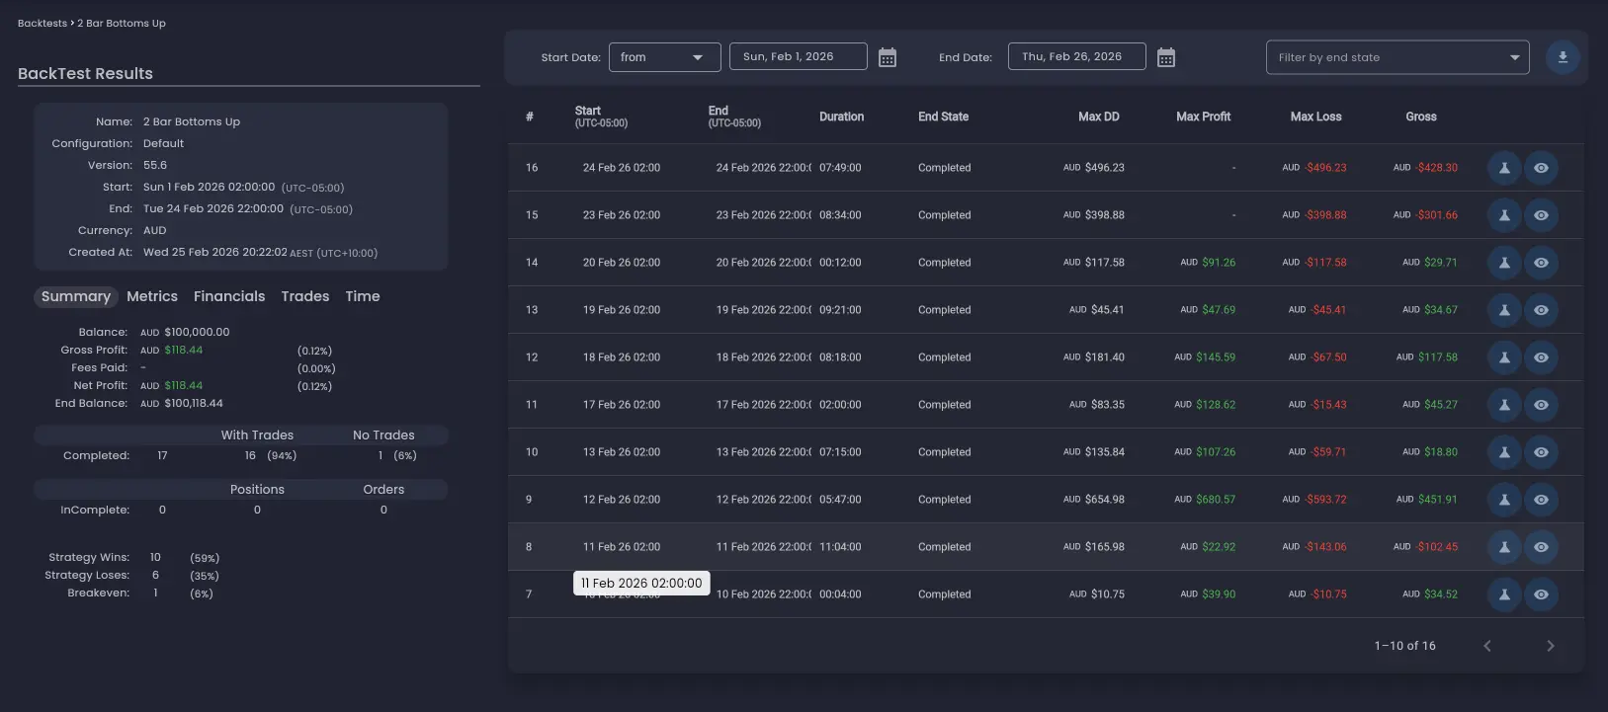The width and height of the screenshot is (1608, 712).
Task: Go to the previous results page
Action: tap(1486, 646)
